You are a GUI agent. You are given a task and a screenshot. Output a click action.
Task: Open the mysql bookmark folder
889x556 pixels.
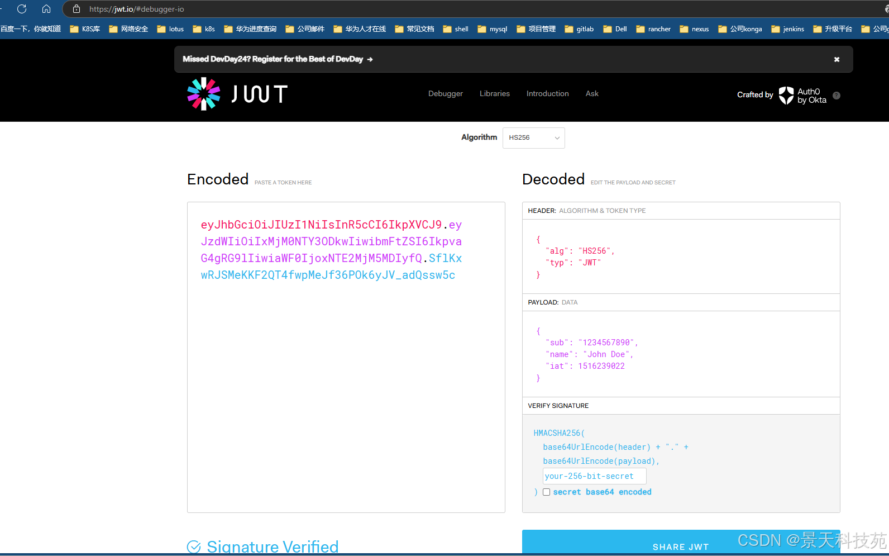(493, 29)
